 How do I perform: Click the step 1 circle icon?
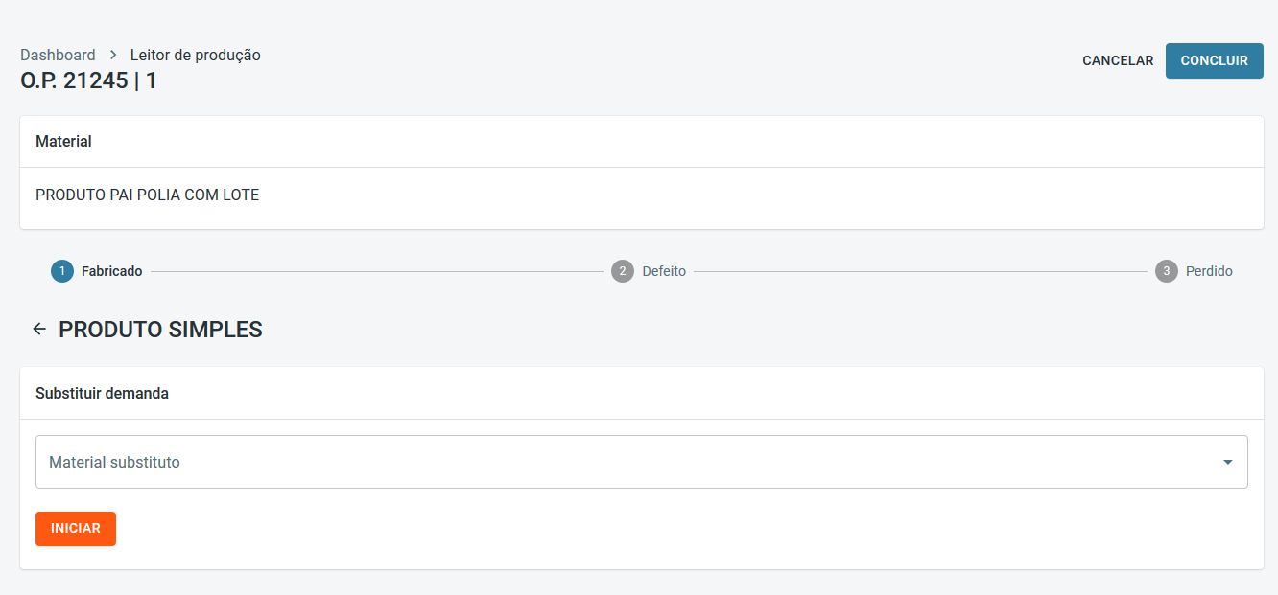click(61, 271)
